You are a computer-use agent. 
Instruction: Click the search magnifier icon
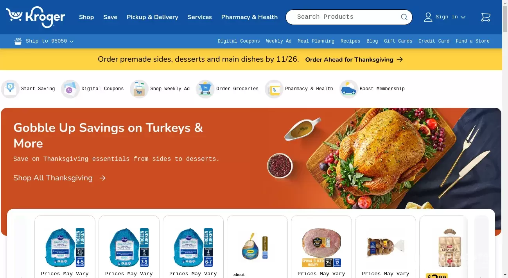[x=404, y=17]
